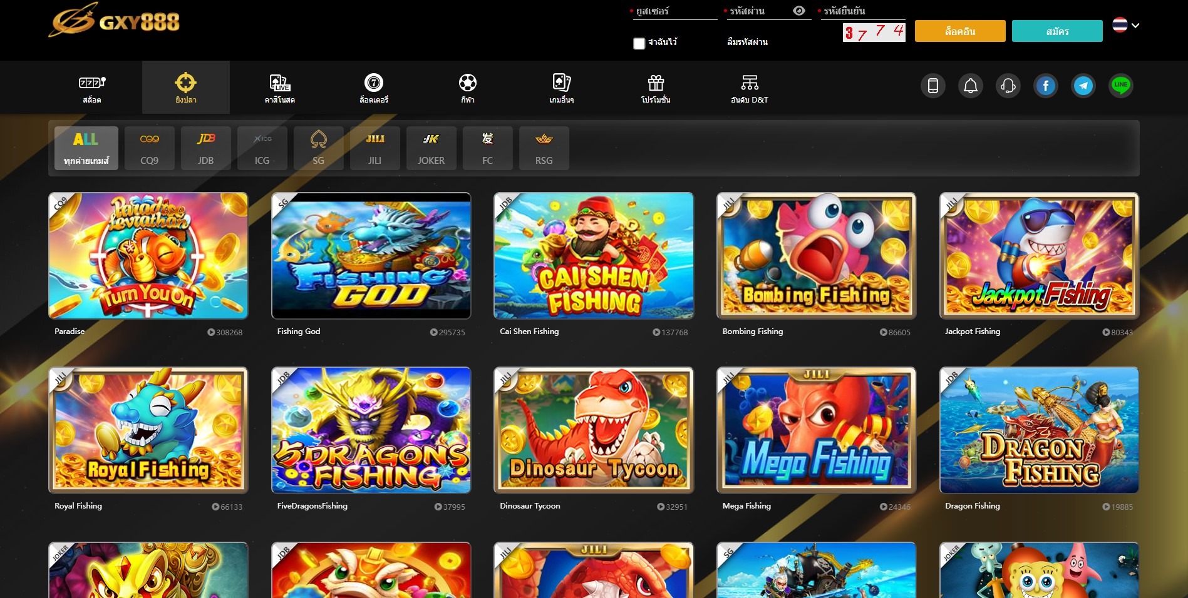
Task: Filter games by RSG provider
Action: click(544, 148)
